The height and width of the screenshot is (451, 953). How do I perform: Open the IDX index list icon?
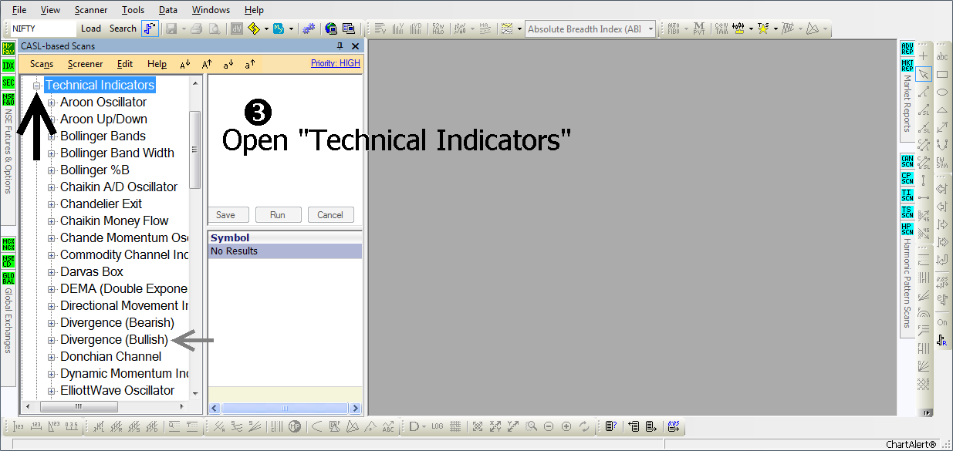tap(8, 66)
